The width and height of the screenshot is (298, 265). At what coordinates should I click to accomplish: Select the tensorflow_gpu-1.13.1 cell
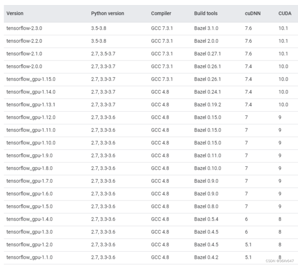[31, 105]
